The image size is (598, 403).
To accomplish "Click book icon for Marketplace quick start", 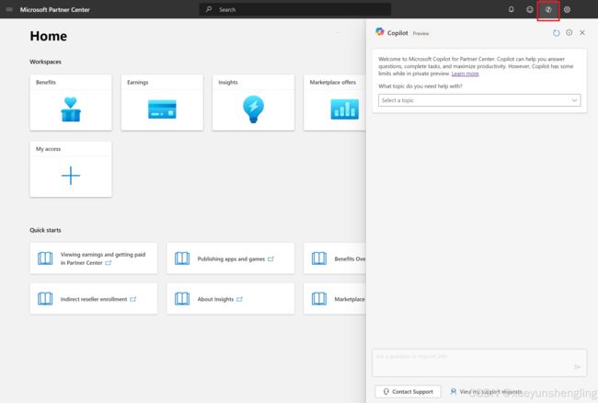I will [319, 299].
